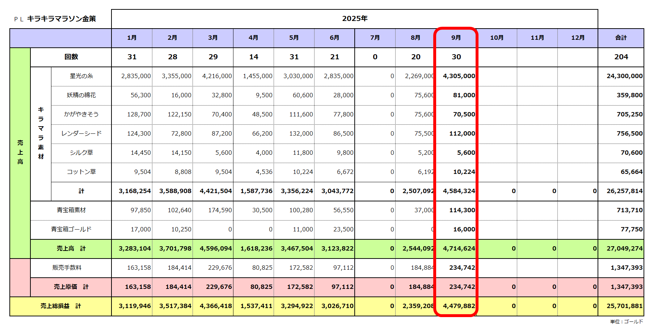Click the 2025年 year header cell

354,19
